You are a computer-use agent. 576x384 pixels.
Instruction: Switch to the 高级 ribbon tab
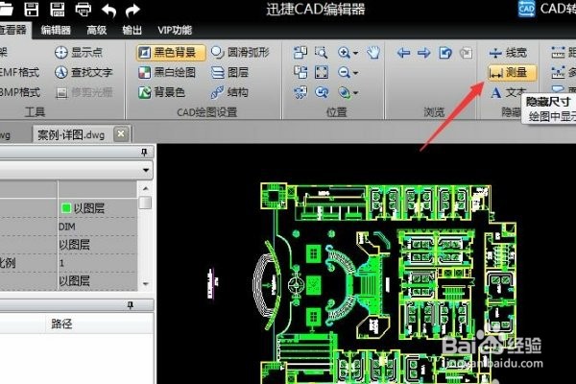[x=97, y=30]
